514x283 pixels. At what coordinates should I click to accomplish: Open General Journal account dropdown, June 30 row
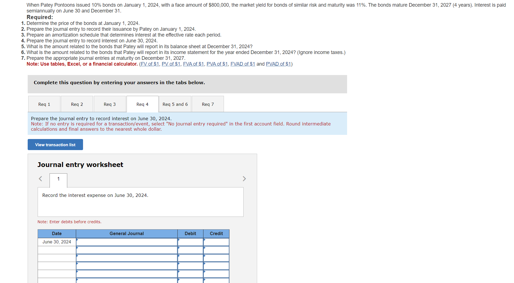pos(127,242)
